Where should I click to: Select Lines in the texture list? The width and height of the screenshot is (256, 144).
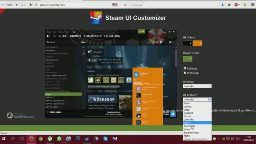click(x=197, y=110)
